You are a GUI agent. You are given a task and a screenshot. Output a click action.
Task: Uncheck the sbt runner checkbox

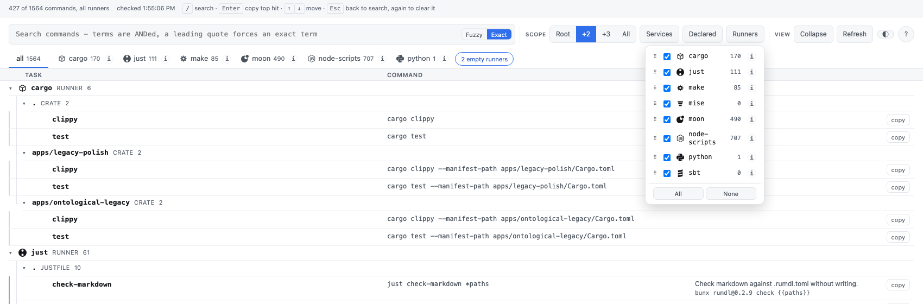[x=667, y=173]
